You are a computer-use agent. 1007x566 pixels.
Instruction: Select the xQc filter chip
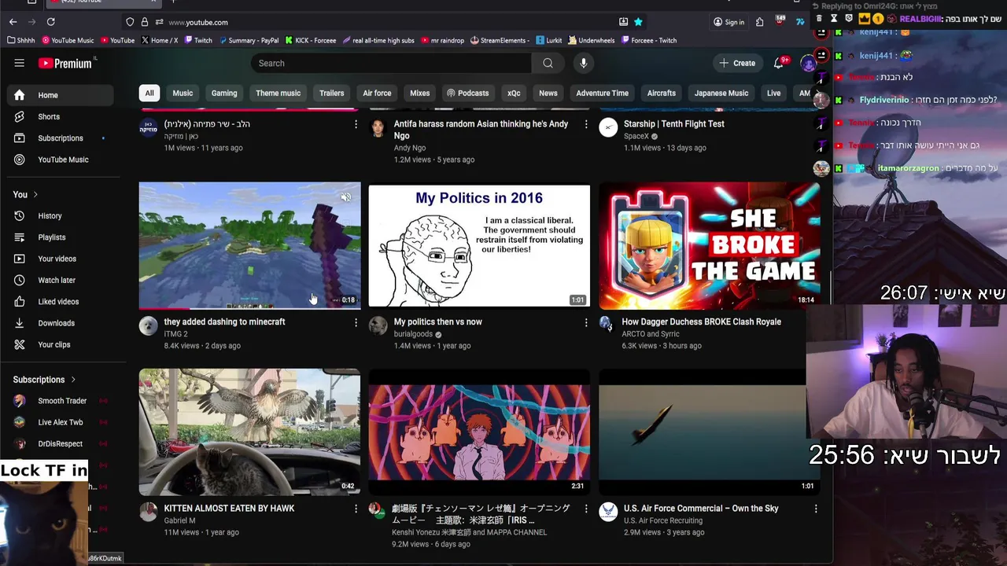click(514, 93)
